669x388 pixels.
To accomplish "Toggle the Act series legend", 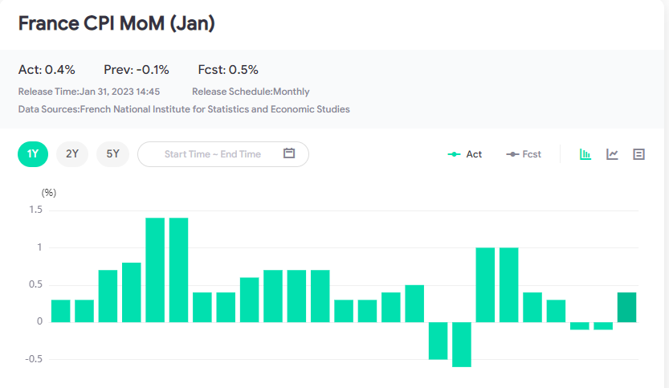I will coord(465,154).
